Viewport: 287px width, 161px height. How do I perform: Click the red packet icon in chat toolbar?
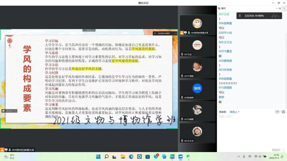[283, 112]
